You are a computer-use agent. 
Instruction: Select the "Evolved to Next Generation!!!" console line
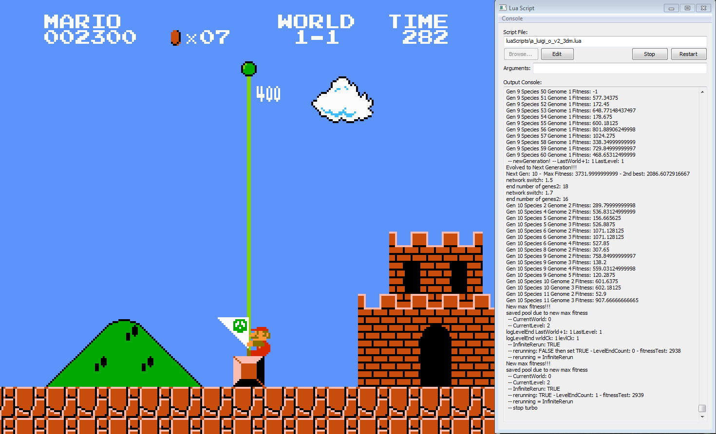point(541,167)
